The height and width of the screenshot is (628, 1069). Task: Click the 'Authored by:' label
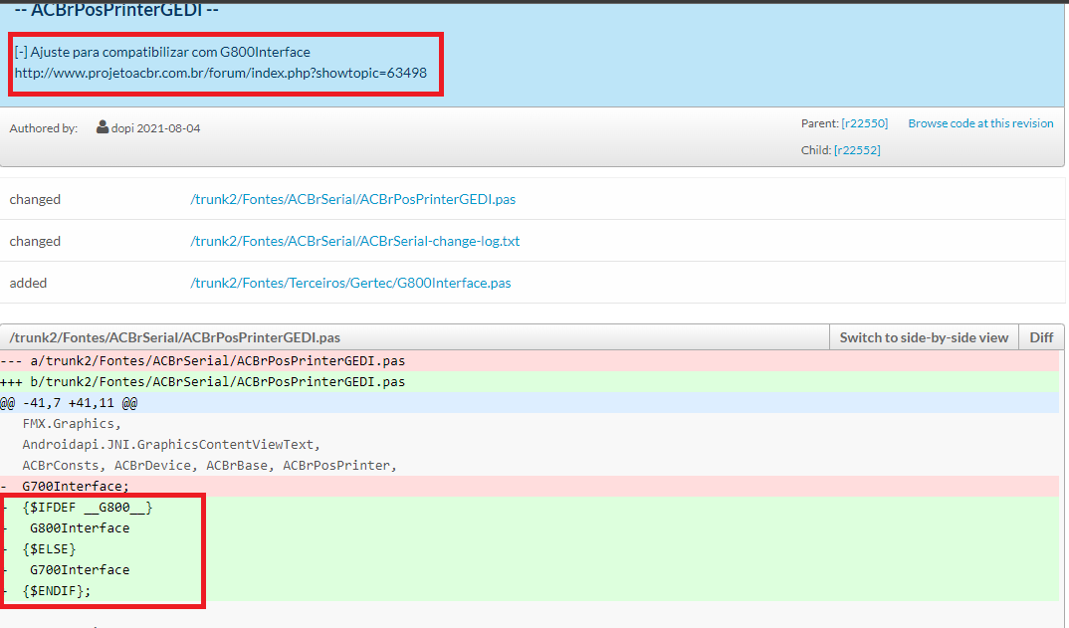44,128
